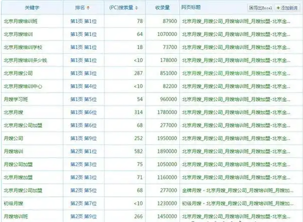Image resolution: width=303 pixels, height=222 pixels.
Task: Sort by the 排名 column sort arrow
Action: [x=88, y=8]
